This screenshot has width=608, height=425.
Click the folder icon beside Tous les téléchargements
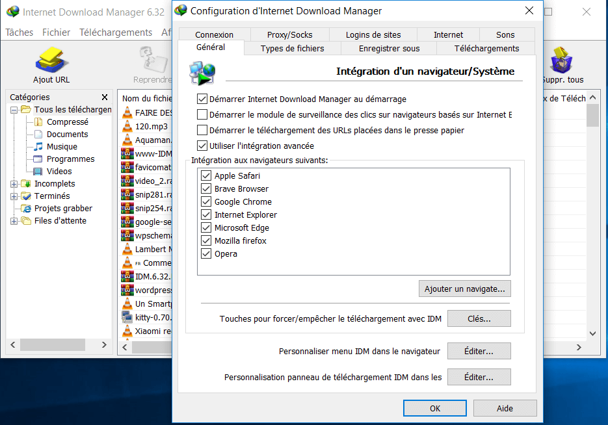(26, 110)
